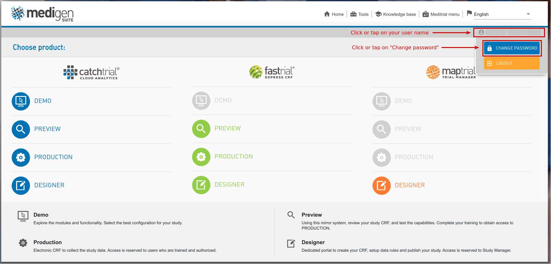Open Catchtrial Production gear icon

[21, 157]
